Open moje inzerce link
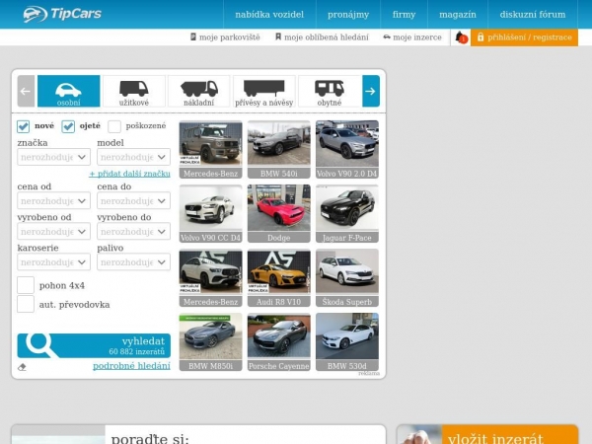Image resolution: width=592 pixels, height=444 pixels. click(x=412, y=37)
